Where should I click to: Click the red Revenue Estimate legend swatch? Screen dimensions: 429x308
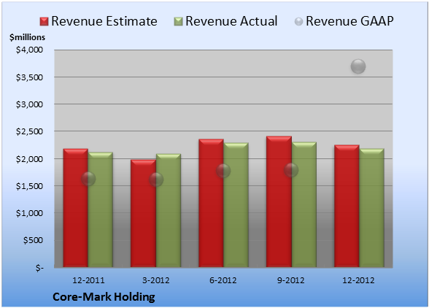point(44,21)
